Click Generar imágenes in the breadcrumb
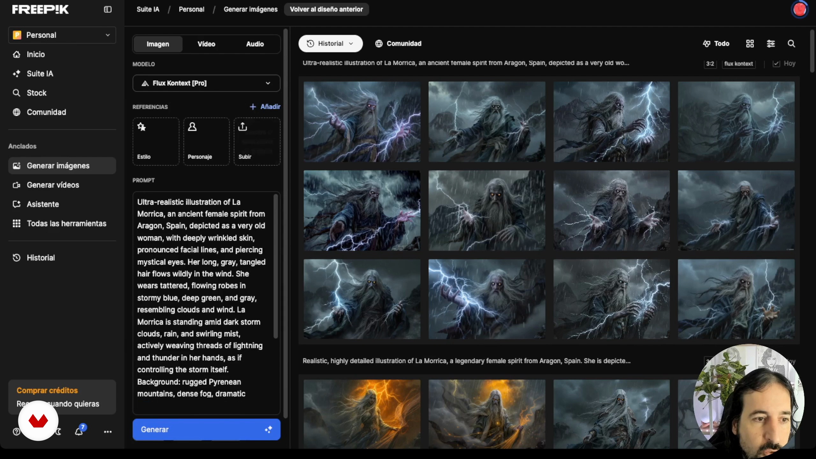 (251, 10)
